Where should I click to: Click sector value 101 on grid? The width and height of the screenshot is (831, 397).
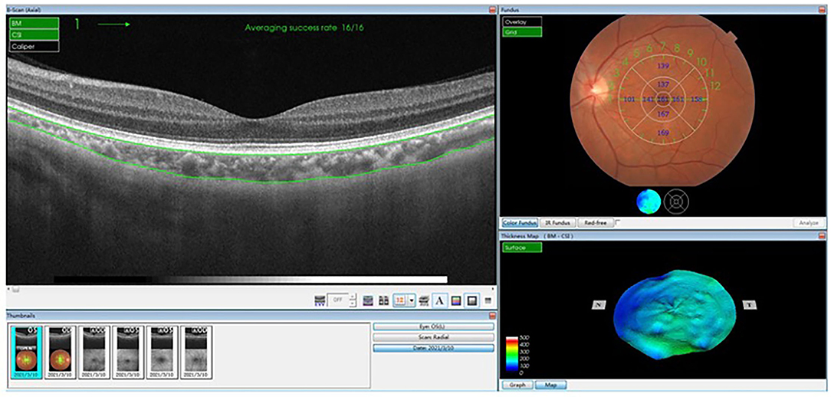629,99
